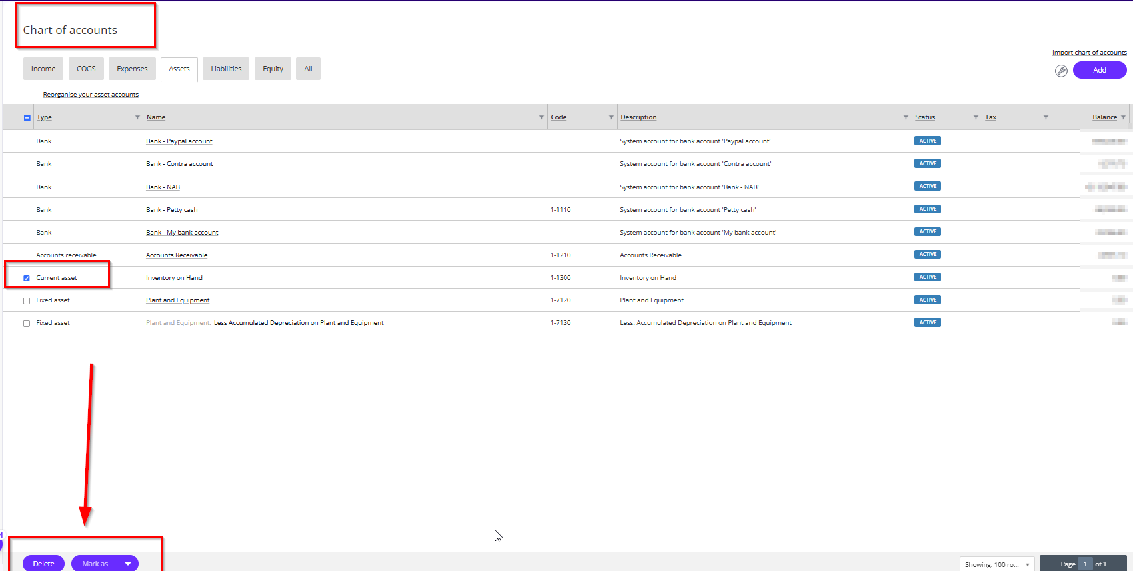Open Type column filter icon
Viewport: 1133px width, 571px height.
point(137,117)
